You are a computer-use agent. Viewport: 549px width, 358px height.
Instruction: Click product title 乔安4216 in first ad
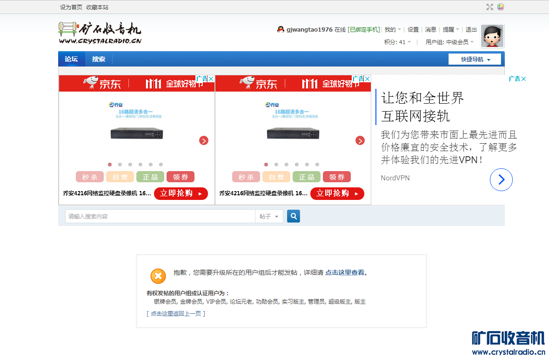click(107, 193)
